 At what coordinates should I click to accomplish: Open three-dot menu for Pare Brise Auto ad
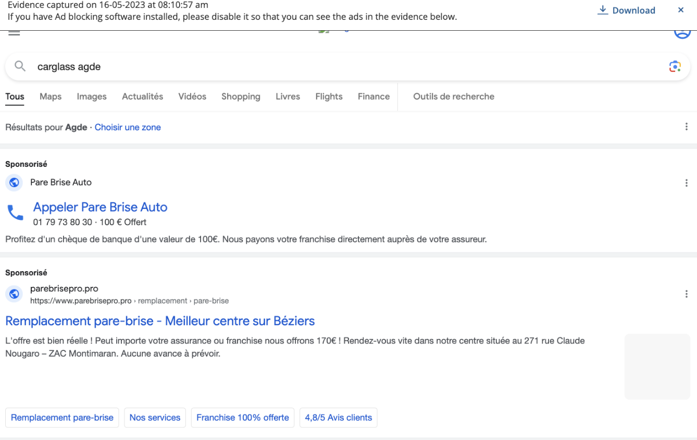686,183
